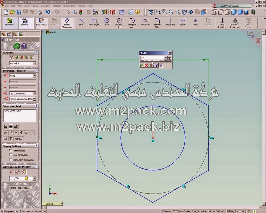The width and height of the screenshot is (266, 213).
Task: Select the Sketch Fillet tool
Action: tap(157, 23)
